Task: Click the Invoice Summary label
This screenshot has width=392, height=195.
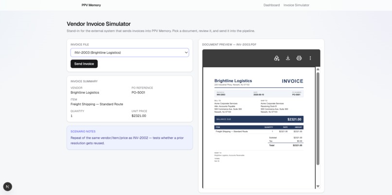Action: (84, 81)
